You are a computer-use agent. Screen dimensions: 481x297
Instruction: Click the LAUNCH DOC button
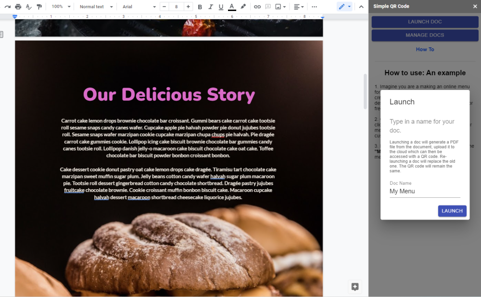[425, 22]
